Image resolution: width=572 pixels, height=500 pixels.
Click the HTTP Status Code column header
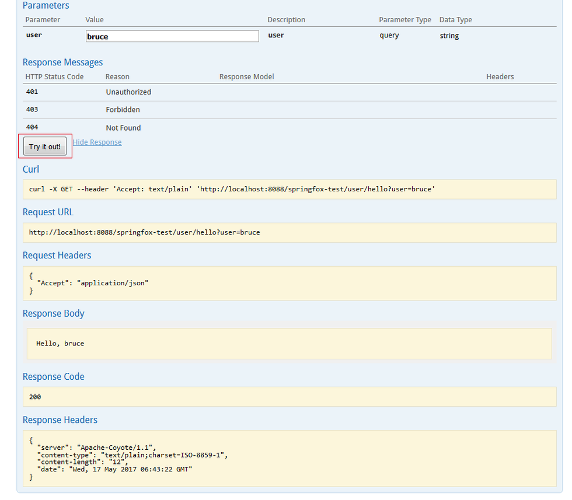pos(54,77)
